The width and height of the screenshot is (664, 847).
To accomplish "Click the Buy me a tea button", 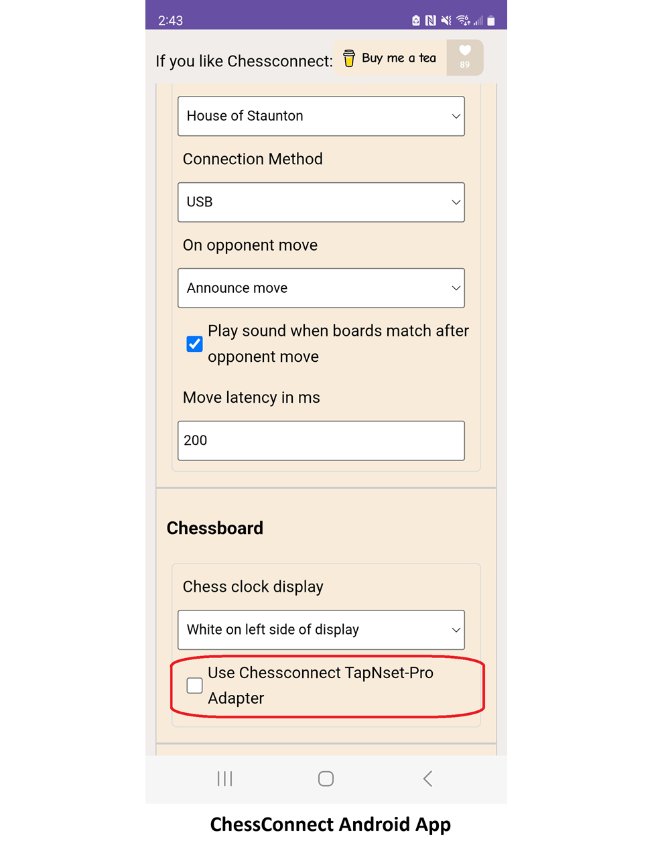I will [x=398, y=58].
